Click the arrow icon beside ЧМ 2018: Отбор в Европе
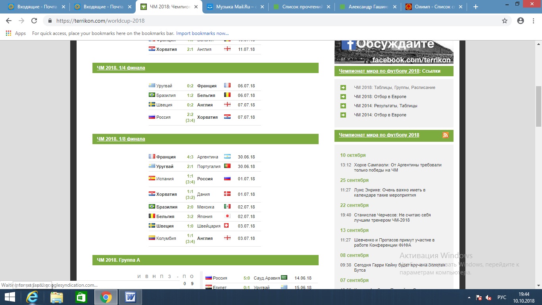This screenshot has width=542, height=305. [343, 97]
